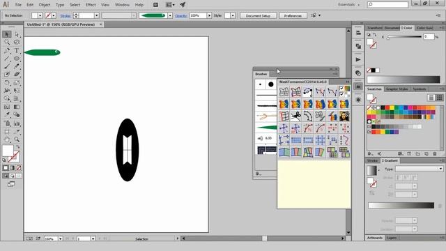The image size is (446, 251).
Task: Toggle lower checkbox in MeshTormentor panel
Action: click(x=341, y=94)
